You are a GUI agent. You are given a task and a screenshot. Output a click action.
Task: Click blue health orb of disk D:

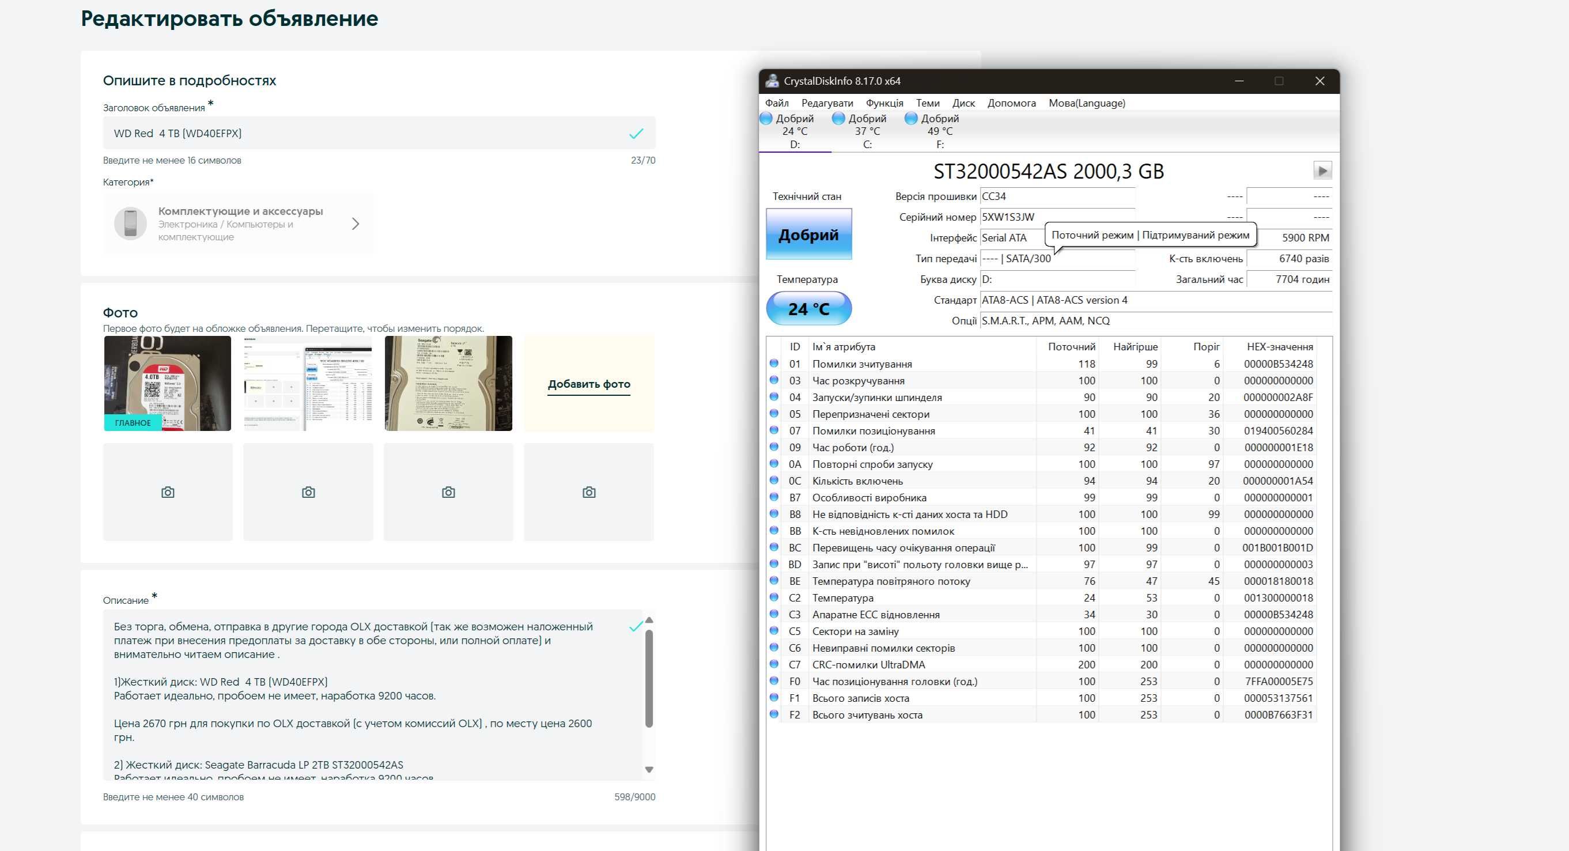766,118
